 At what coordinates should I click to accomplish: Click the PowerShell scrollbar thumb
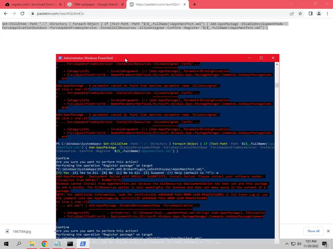277,85
